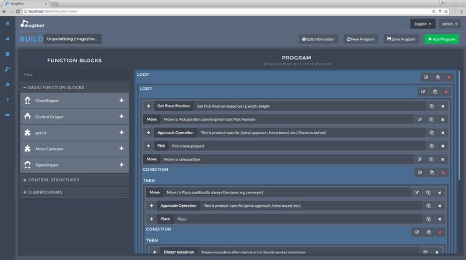Open the admin user dropdown
This screenshot has width=466, height=260.
pos(449,24)
